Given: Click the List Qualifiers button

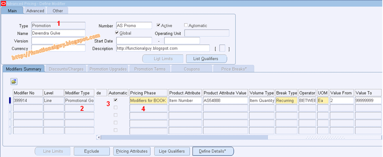Looking at the screenshot, I should [x=206, y=59].
